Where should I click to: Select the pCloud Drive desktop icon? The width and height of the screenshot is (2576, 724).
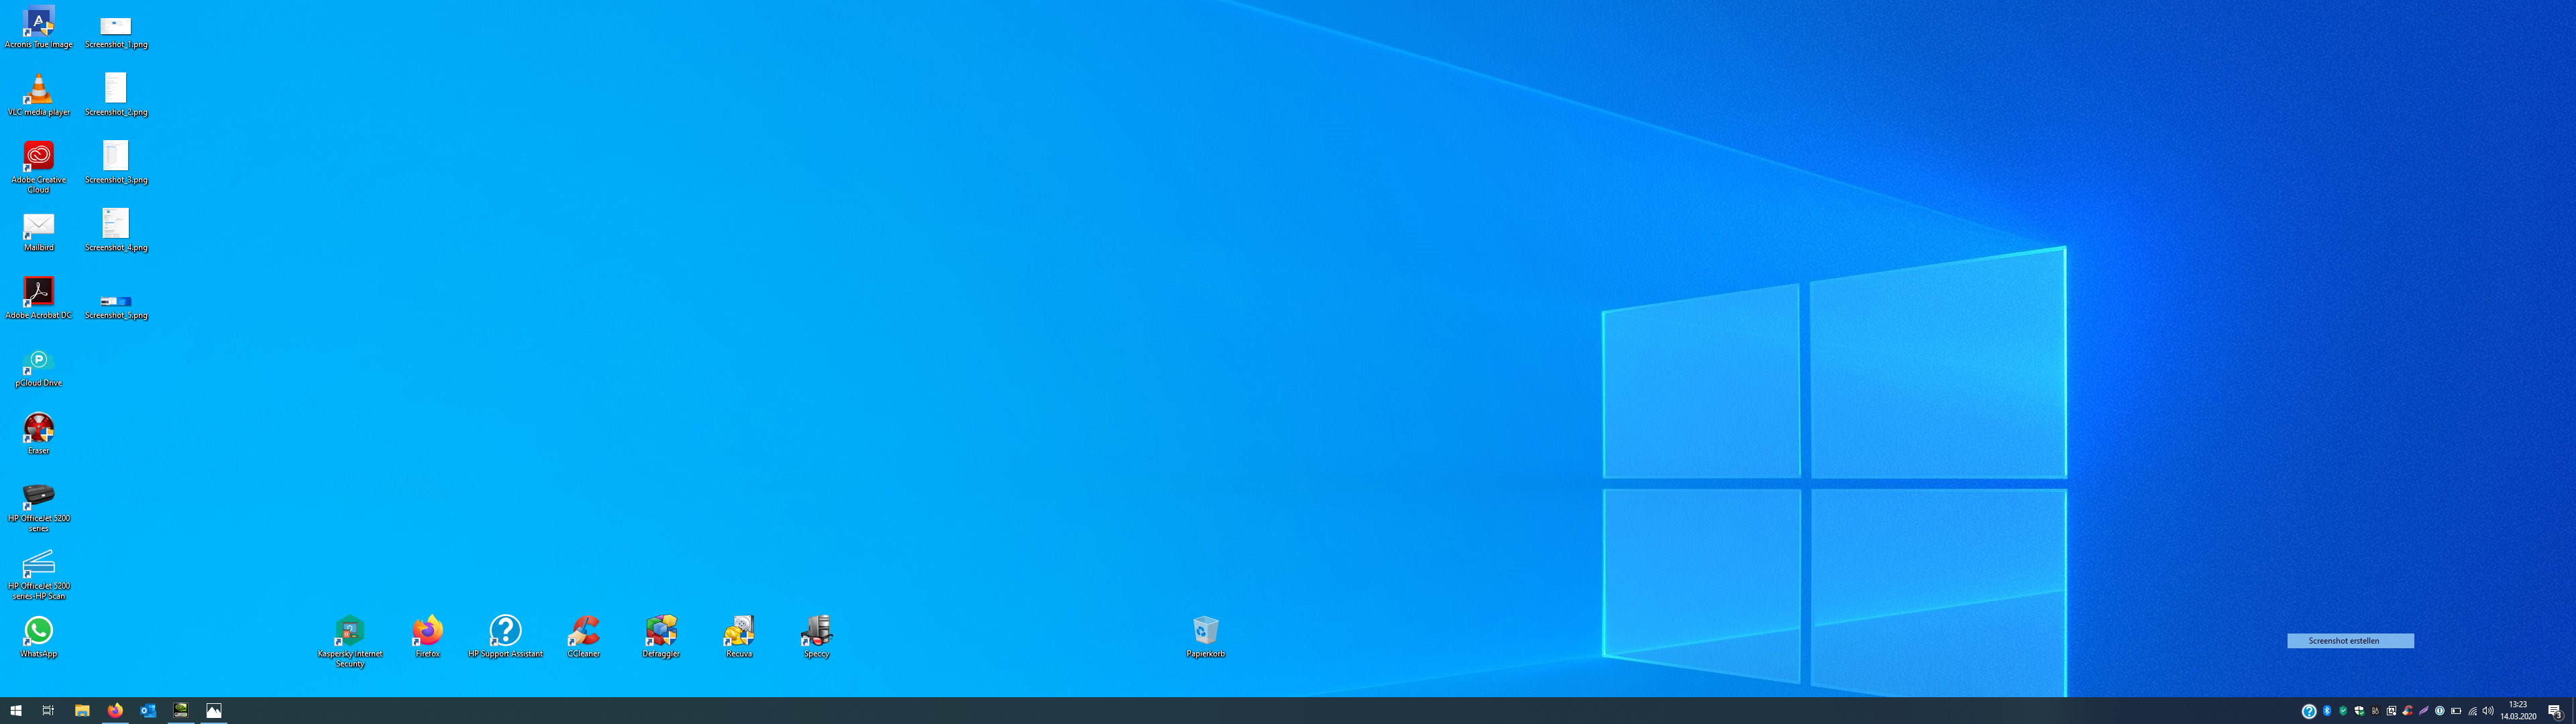click(38, 361)
